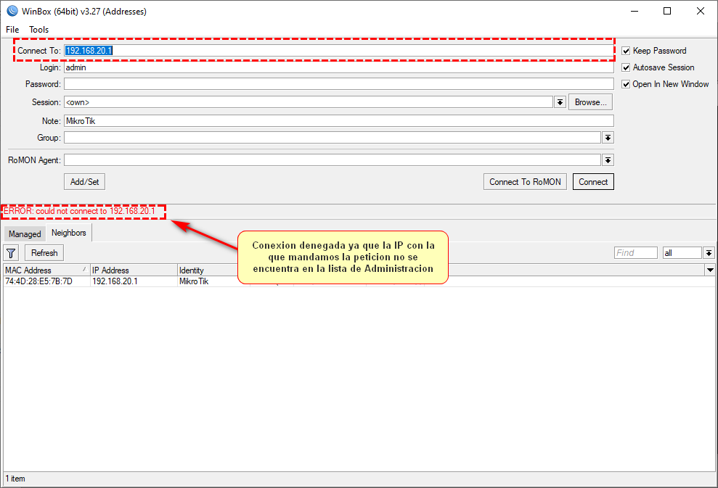Uncheck Open In New Window
The width and height of the screenshot is (718, 488).
click(626, 84)
